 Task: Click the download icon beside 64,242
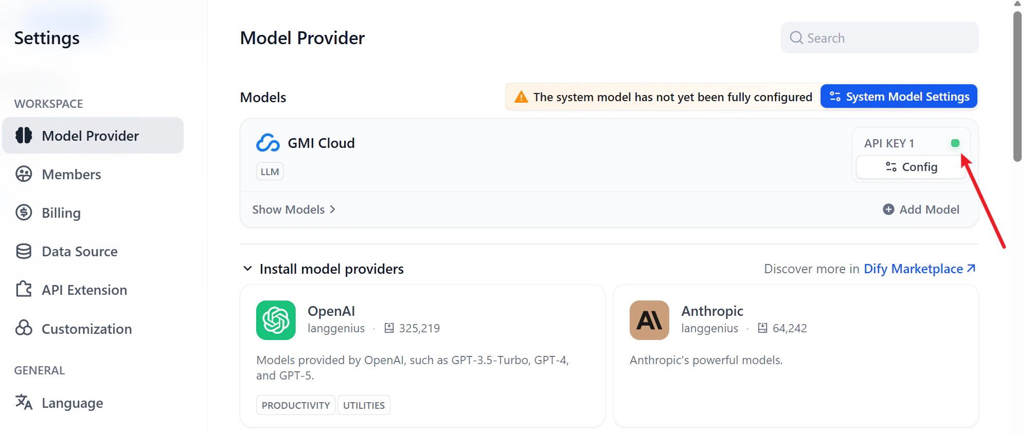[x=762, y=328]
